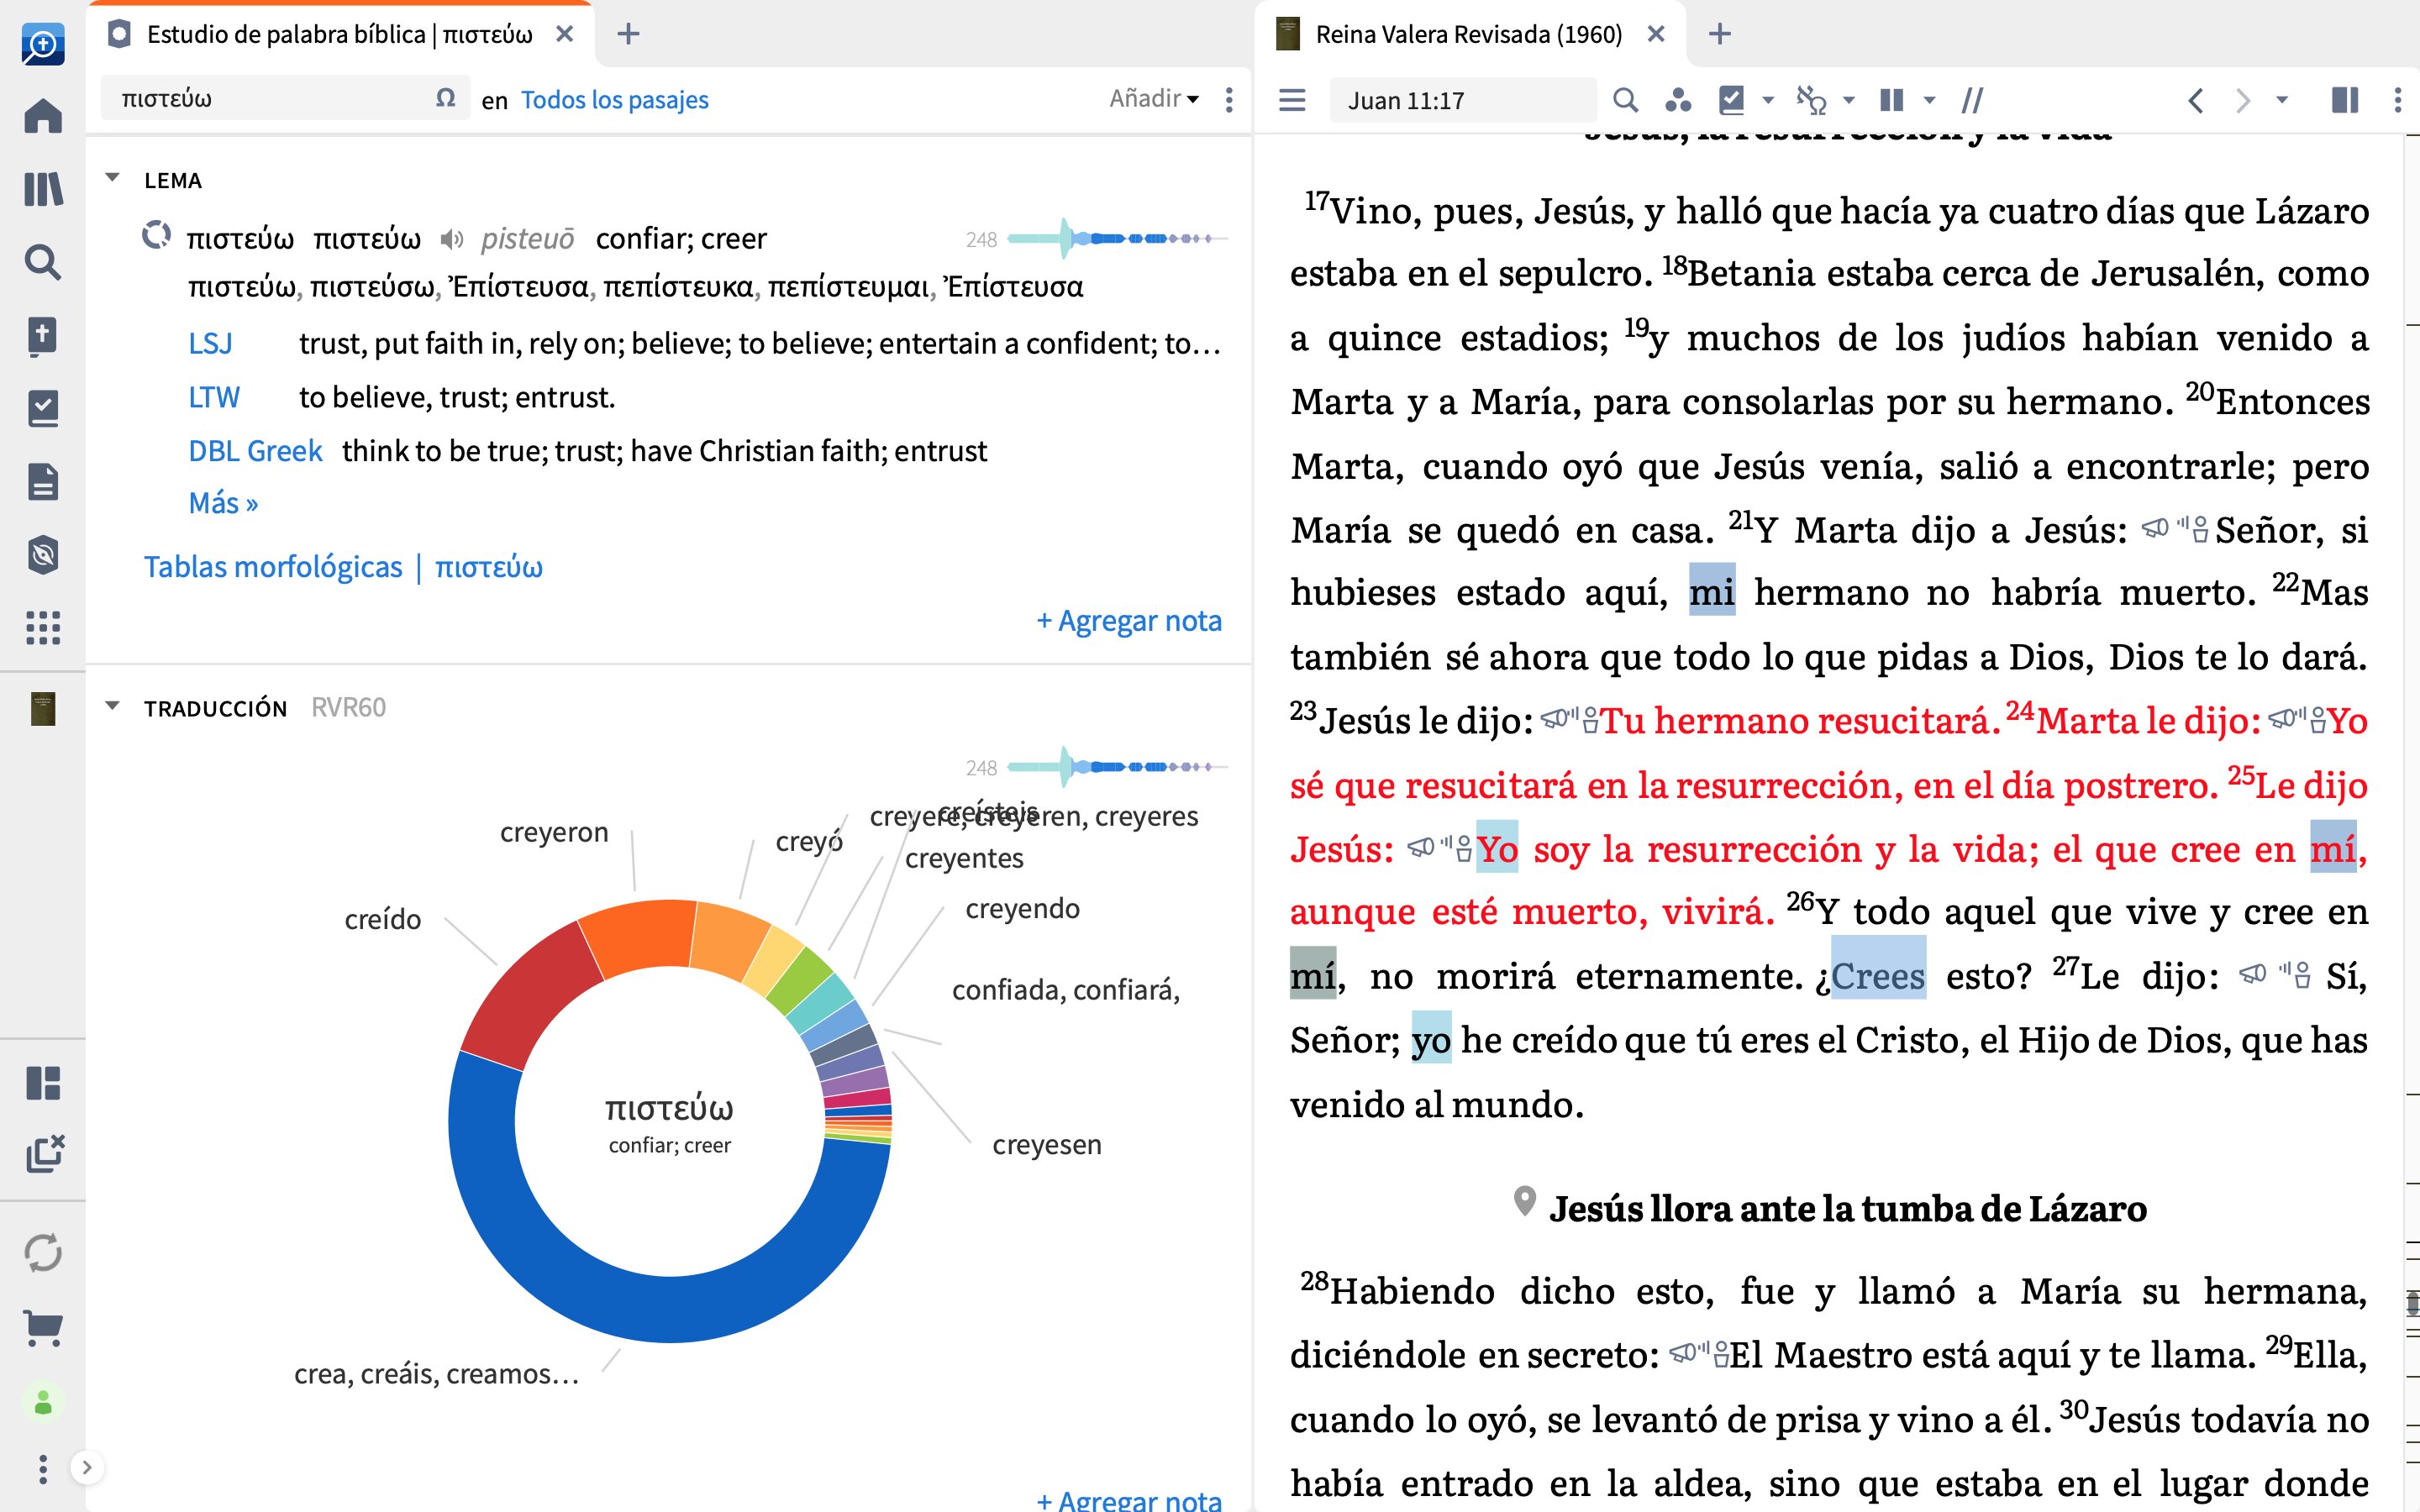Screen dimensions: 2420x1512
Task: Click the lemma ring icon beside πιστεύω
Action: coord(156,236)
